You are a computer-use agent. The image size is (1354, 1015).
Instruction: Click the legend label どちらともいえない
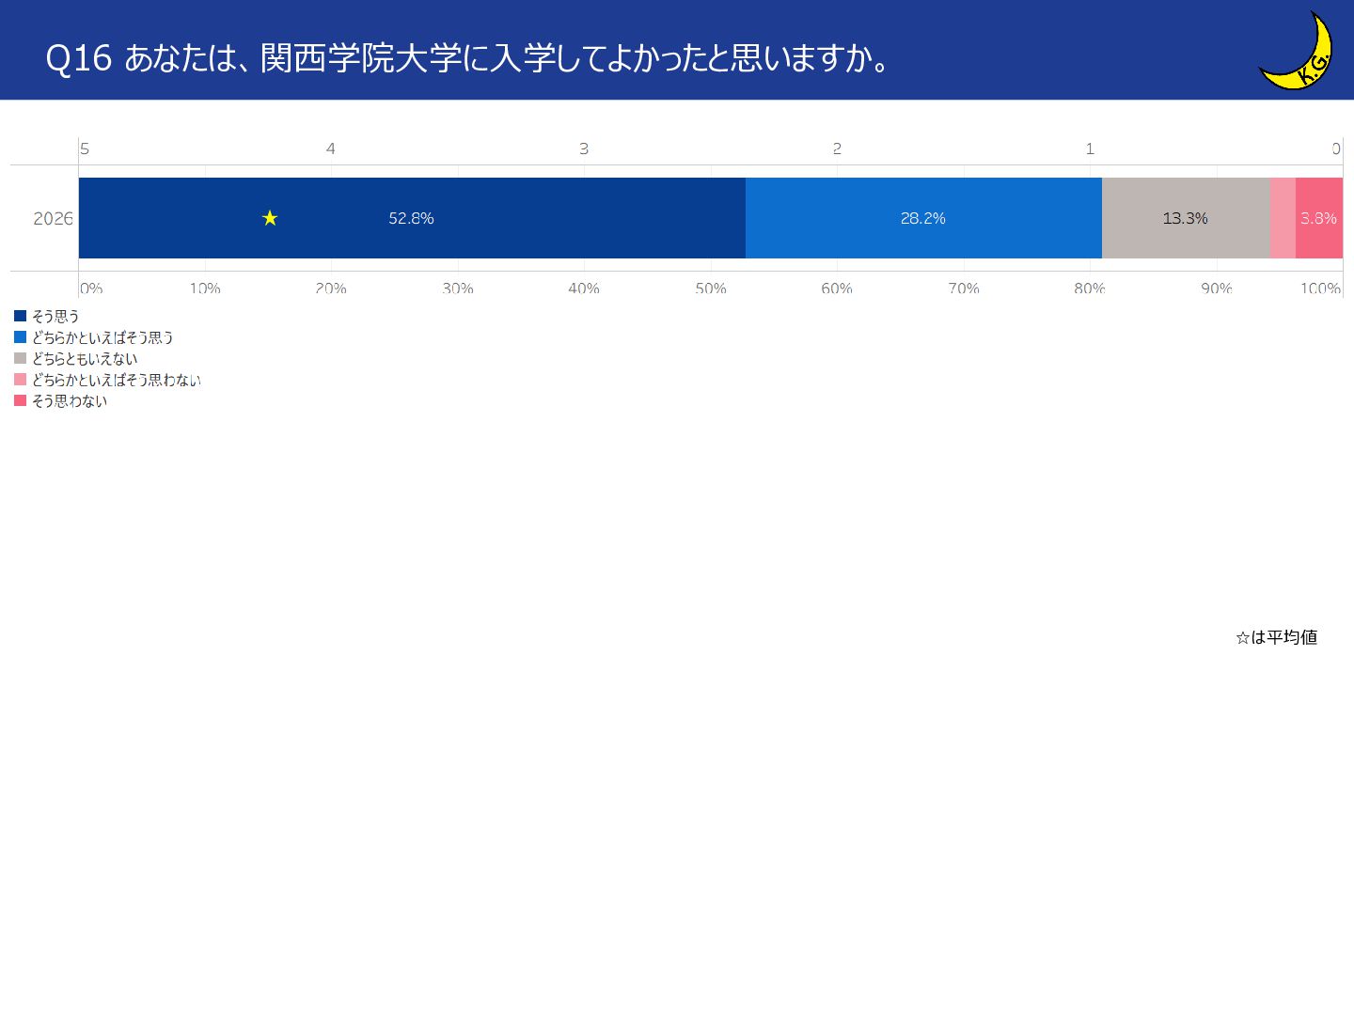(x=85, y=359)
